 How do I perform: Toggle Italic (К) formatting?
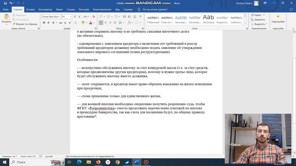click(x=49, y=23)
